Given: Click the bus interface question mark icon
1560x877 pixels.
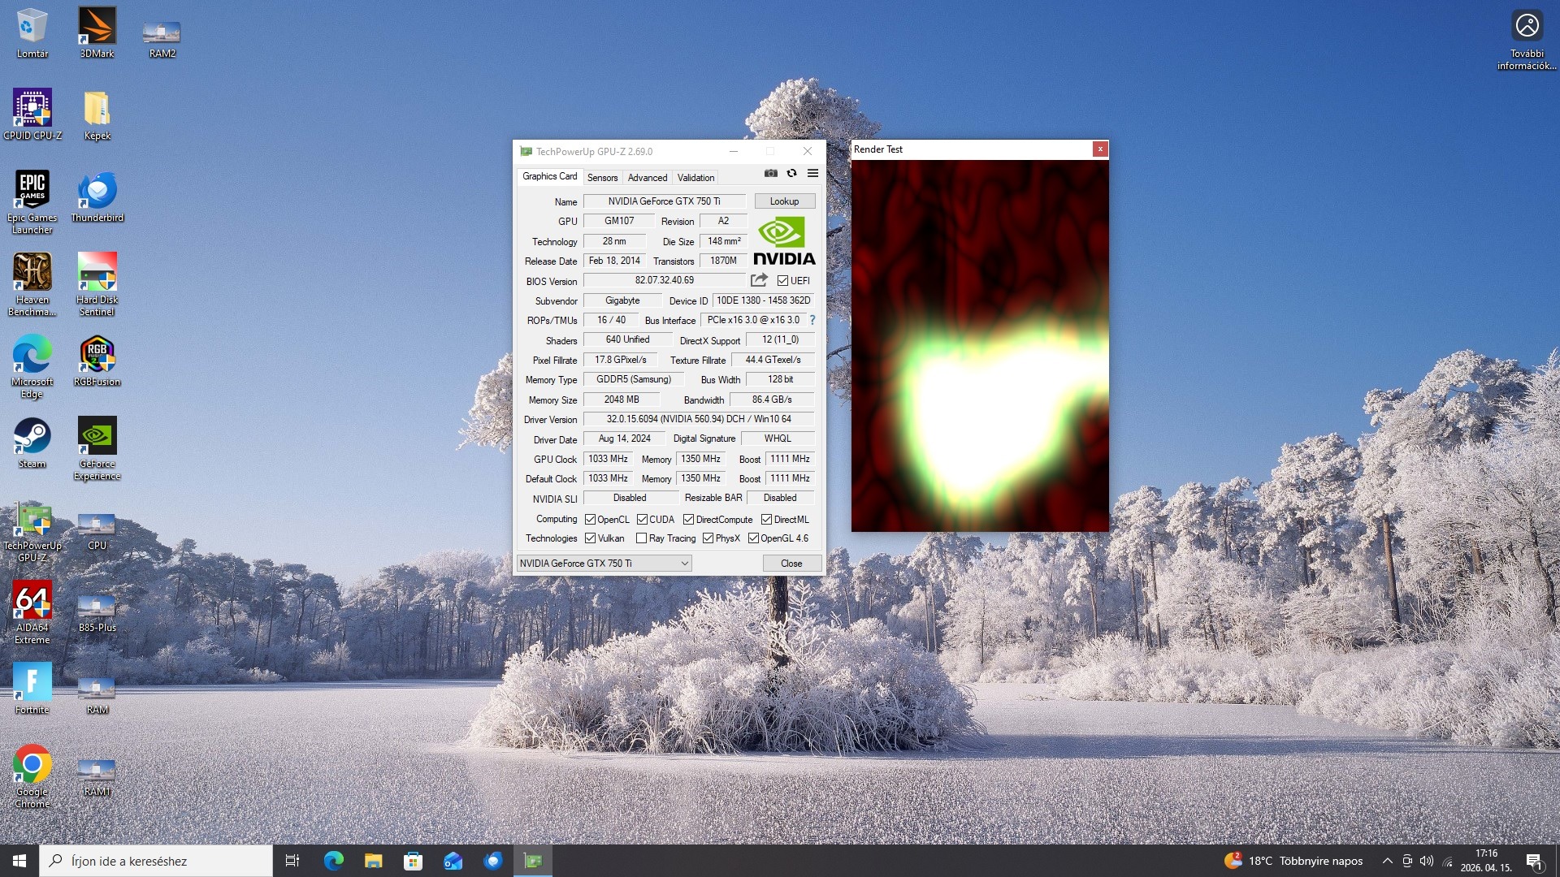Looking at the screenshot, I should pos(812,320).
